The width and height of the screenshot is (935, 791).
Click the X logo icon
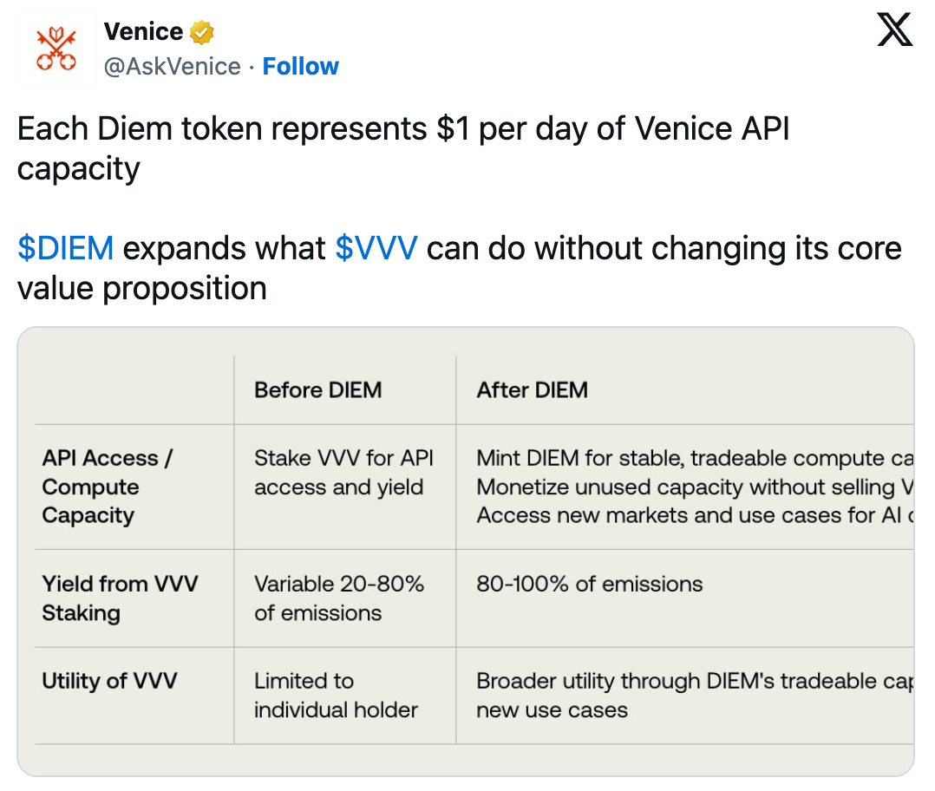894,32
